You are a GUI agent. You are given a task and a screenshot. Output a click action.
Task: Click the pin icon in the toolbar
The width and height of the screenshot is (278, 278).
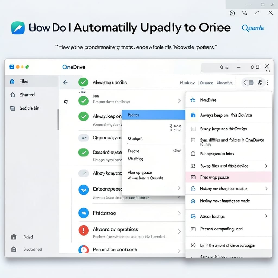(x=260, y=83)
